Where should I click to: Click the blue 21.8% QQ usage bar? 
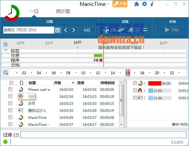click(151, 91)
